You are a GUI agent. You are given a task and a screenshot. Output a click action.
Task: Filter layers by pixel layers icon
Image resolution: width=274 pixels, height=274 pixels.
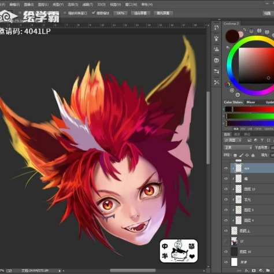tap(249, 140)
